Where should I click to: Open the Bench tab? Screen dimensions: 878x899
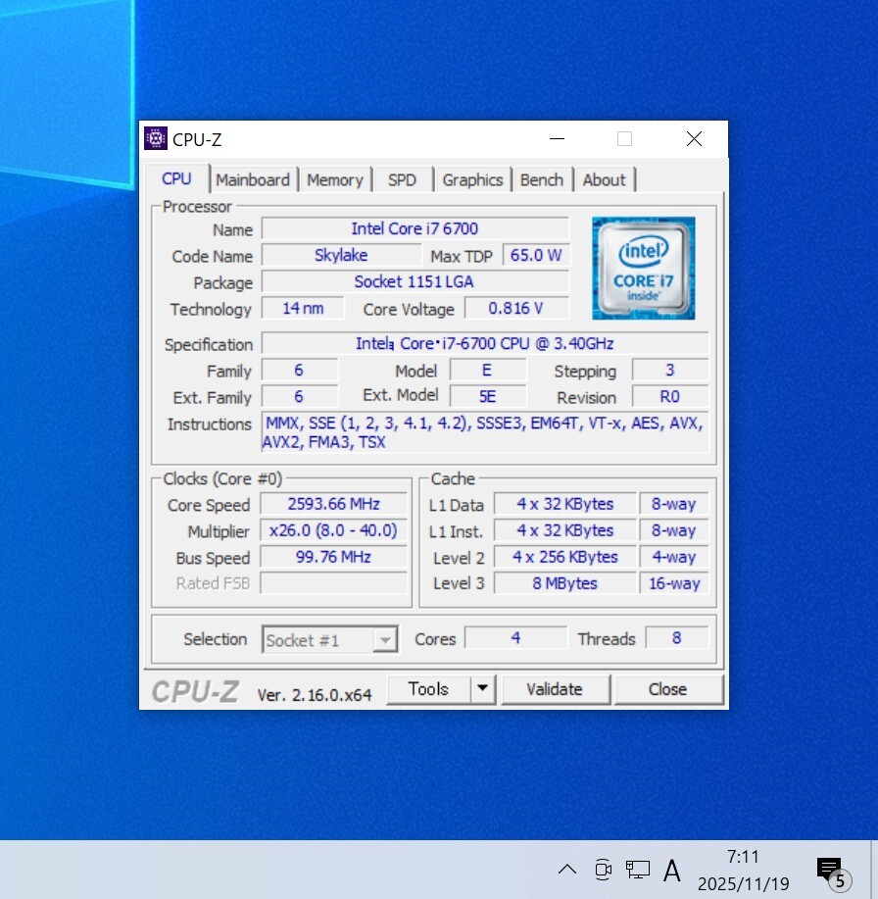click(x=542, y=179)
